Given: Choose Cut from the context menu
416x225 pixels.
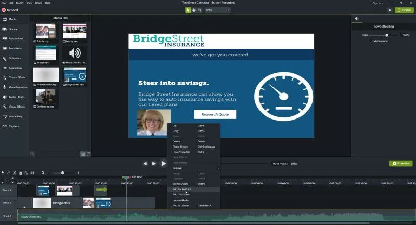Looking at the screenshot, I should (x=193, y=126).
